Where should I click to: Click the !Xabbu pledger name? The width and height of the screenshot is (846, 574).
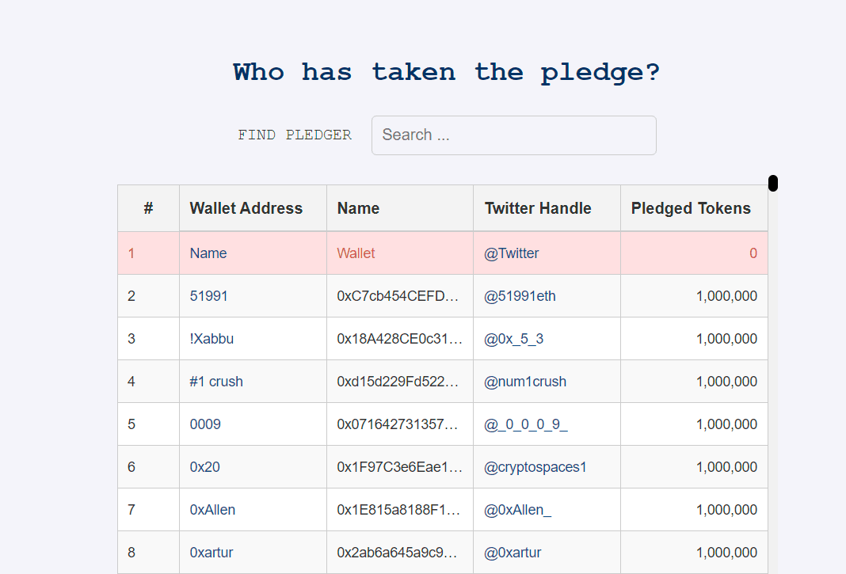click(x=211, y=339)
